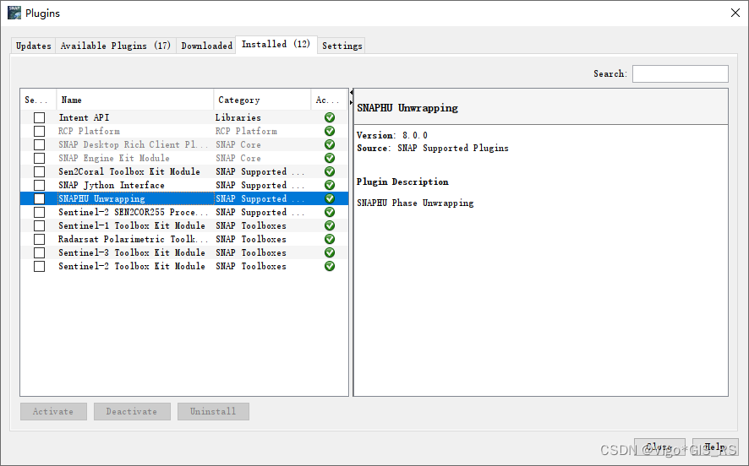749x466 pixels.
Task: Tick the SNAP Engine Kit Module checkbox
Action: coord(39,158)
